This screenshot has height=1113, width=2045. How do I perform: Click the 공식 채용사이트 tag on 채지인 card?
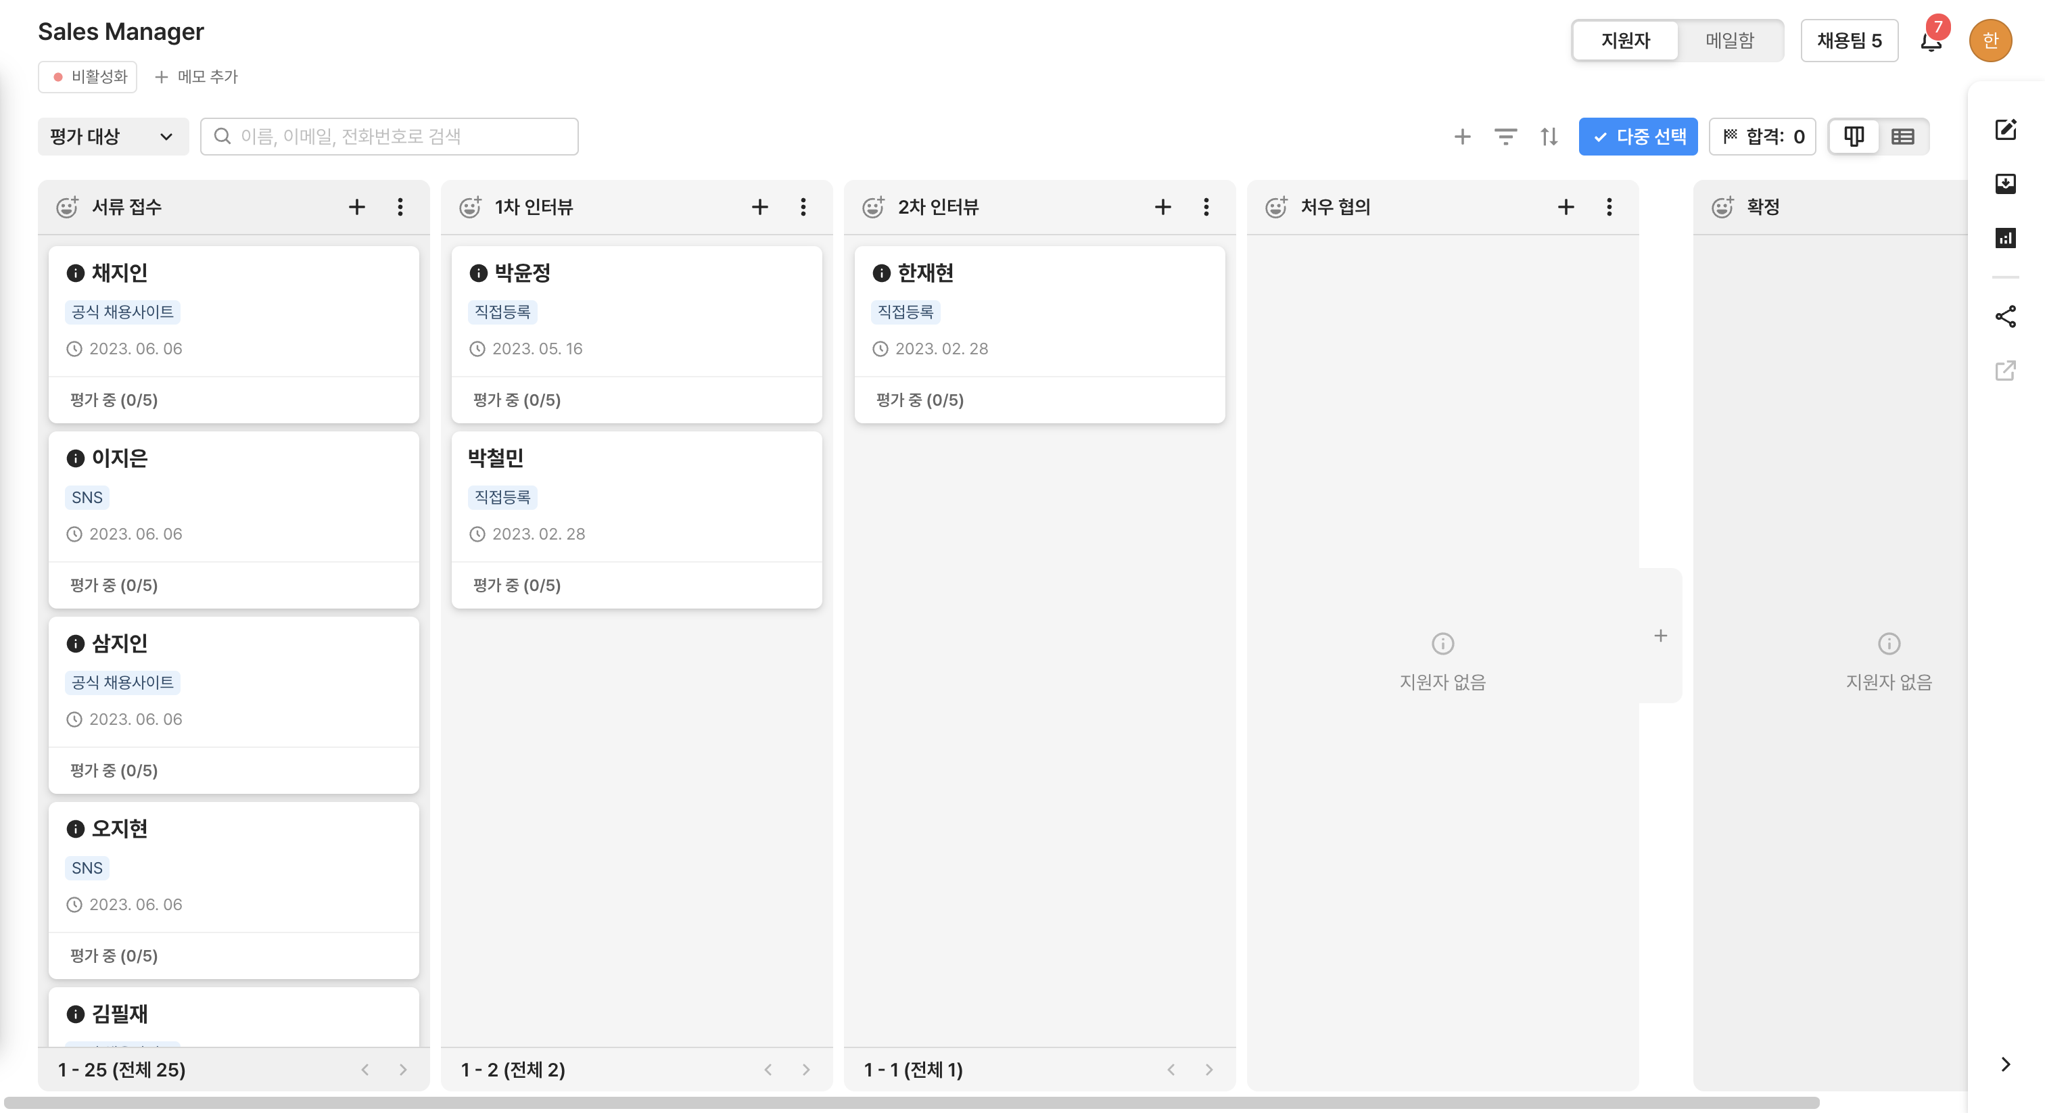point(122,312)
